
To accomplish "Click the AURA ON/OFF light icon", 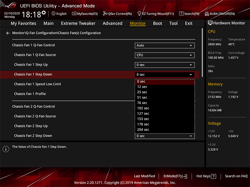I will point(207,14).
